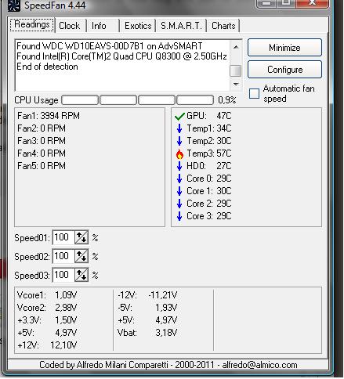Viewport: 344px width, 379px height.
Task: Click the 'Vbat: 3,18V' voltage reading
Action: tap(147, 333)
